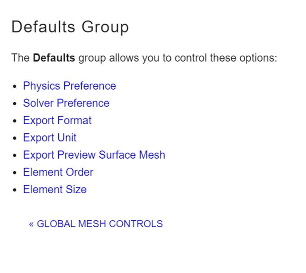Click the Export Format link
306x273 pixels.
[57, 120]
